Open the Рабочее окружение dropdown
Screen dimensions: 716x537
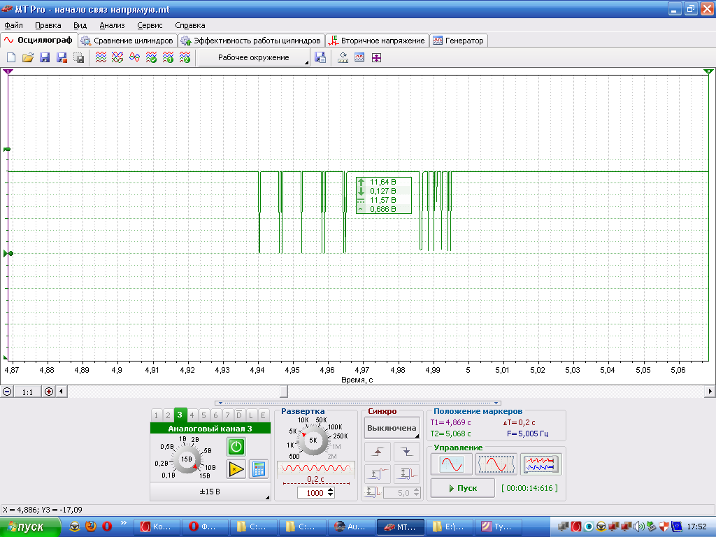(x=255, y=57)
